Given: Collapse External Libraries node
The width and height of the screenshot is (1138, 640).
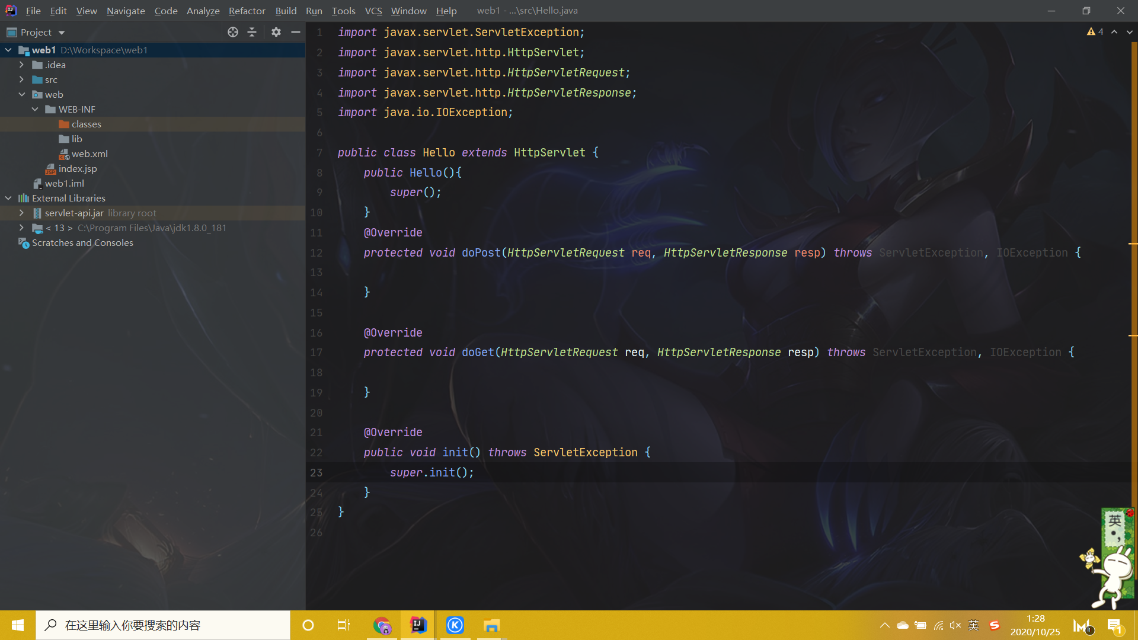Looking at the screenshot, I should [8, 198].
